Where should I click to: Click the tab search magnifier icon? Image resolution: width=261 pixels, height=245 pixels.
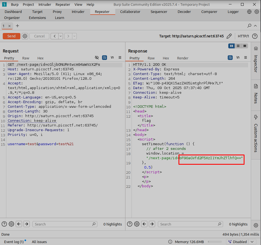pos(249,26)
